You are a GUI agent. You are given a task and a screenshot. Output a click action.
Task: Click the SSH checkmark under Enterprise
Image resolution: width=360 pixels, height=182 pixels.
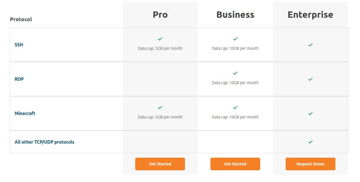[x=311, y=45]
